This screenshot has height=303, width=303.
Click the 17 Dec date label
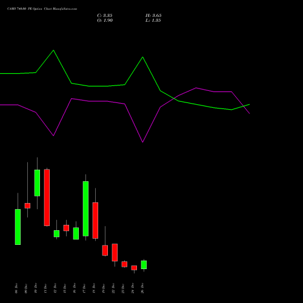point(84,288)
